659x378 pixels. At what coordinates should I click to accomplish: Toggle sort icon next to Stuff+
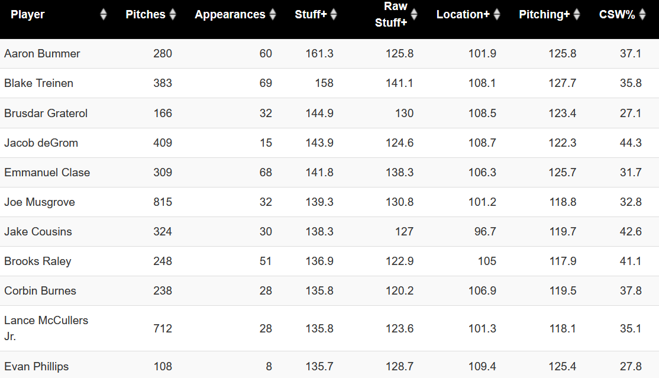[x=334, y=15]
